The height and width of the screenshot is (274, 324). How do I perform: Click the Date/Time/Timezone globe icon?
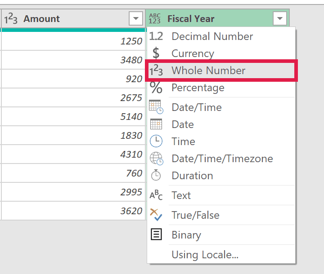(x=157, y=159)
